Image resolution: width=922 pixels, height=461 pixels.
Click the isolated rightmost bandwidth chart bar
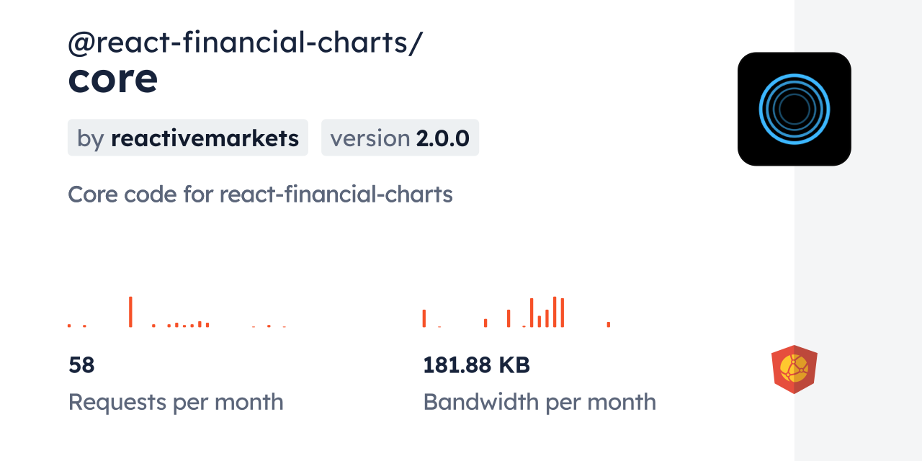tap(609, 324)
